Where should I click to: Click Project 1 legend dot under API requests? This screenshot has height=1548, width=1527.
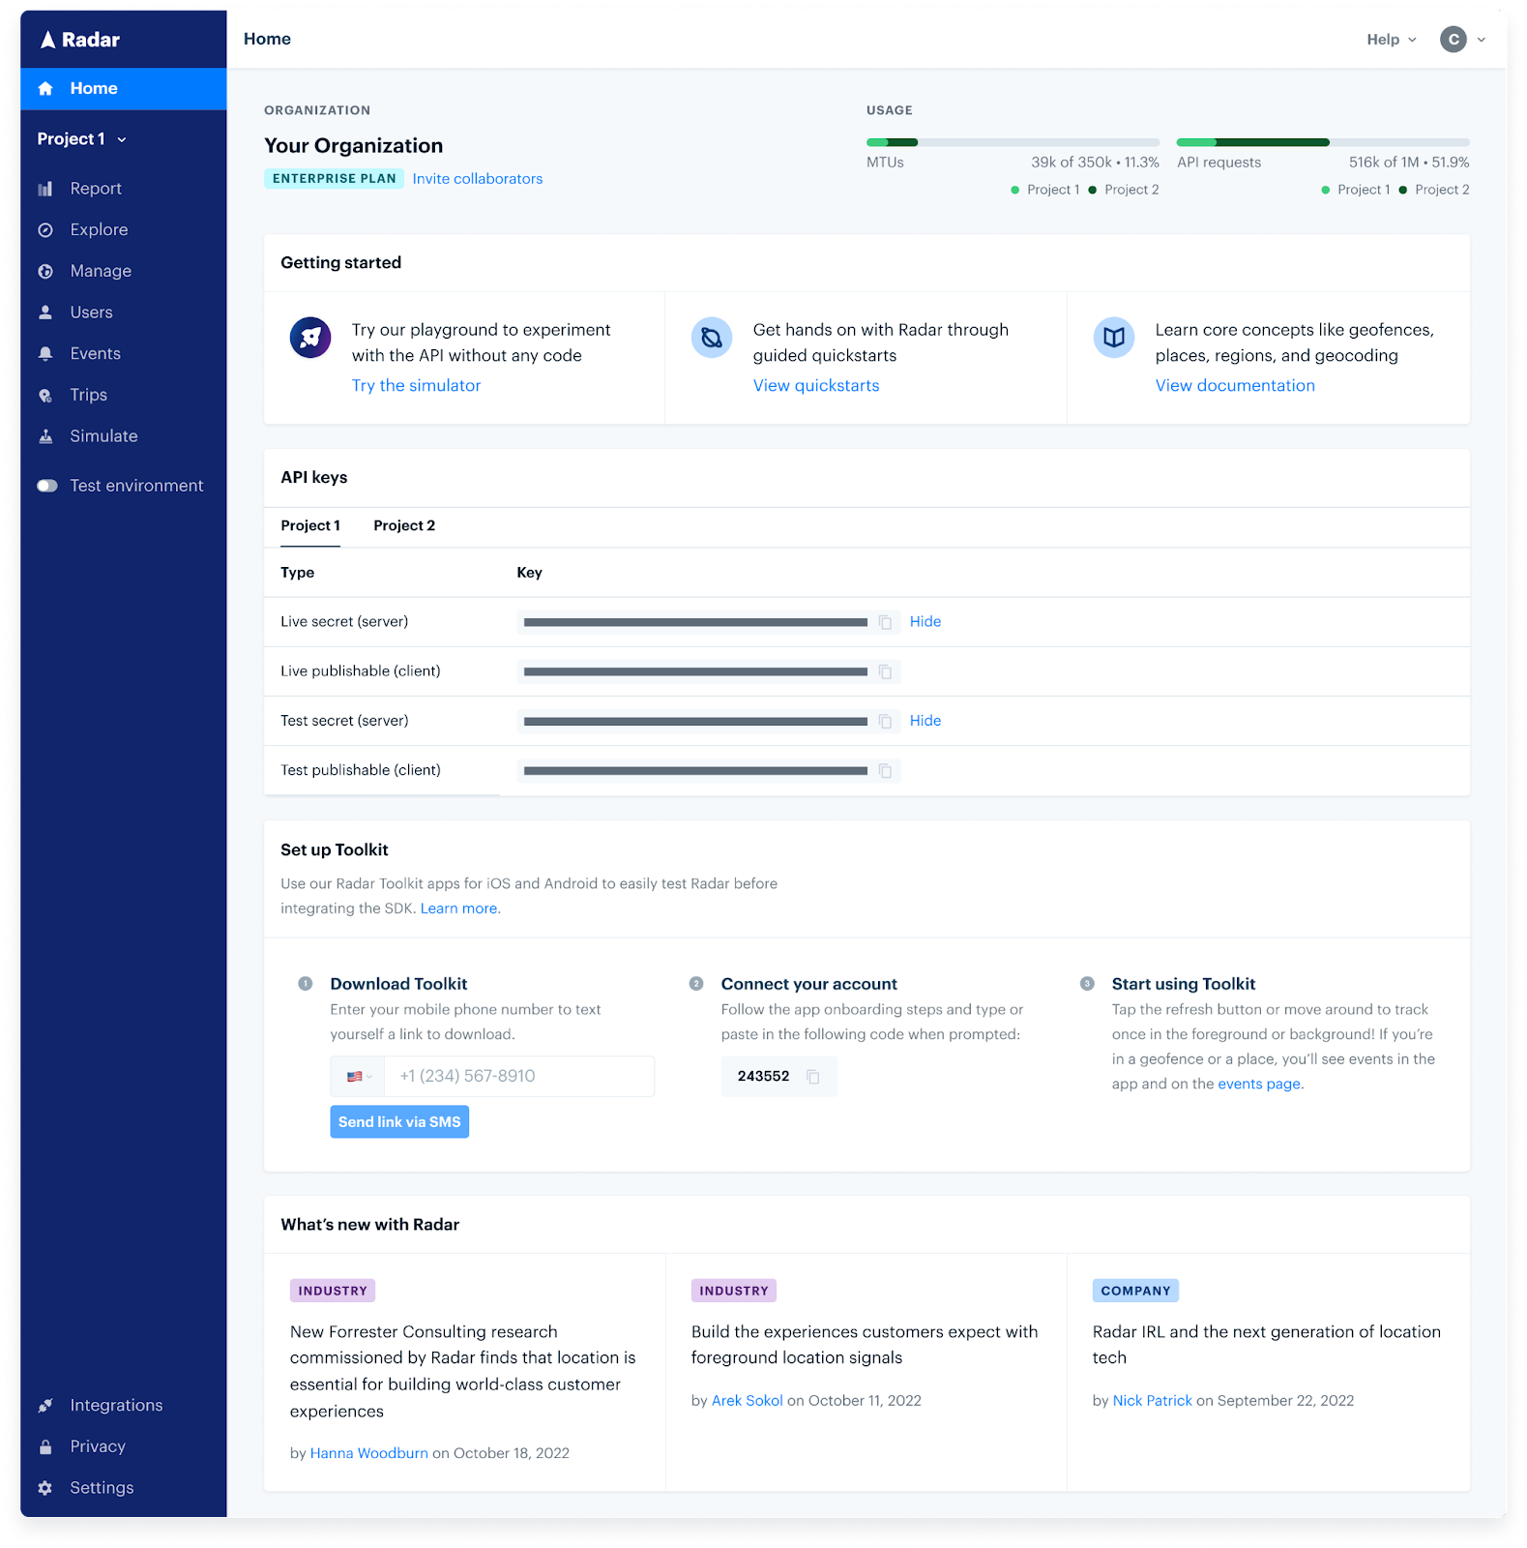[x=1325, y=191]
